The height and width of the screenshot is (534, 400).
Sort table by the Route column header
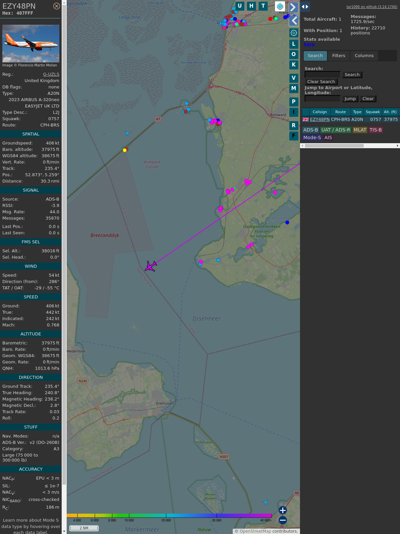pyautogui.click(x=340, y=112)
